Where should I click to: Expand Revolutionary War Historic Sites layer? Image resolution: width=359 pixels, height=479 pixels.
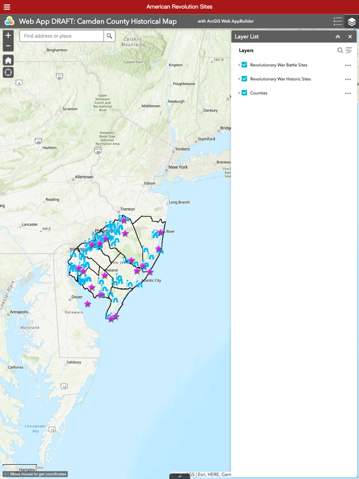(239, 79)
